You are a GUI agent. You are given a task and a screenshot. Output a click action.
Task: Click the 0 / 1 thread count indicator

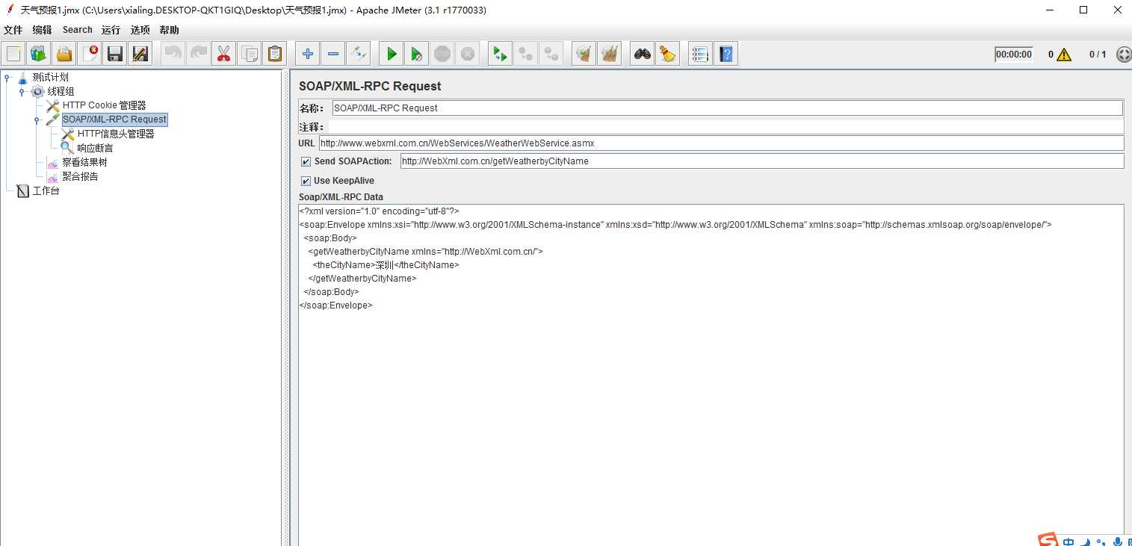coord(1098,55)
